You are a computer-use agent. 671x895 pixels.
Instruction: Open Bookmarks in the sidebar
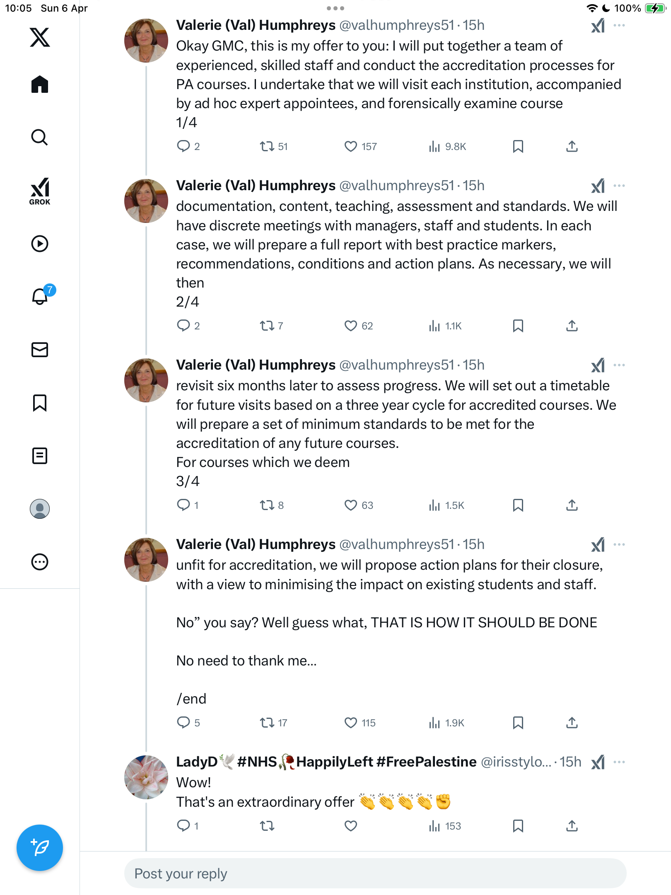tap(40, 403)
